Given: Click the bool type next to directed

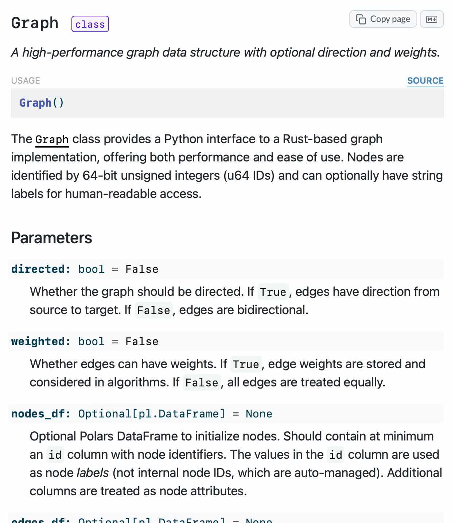Looking at the screenshot, I should (x=91, y=269).
